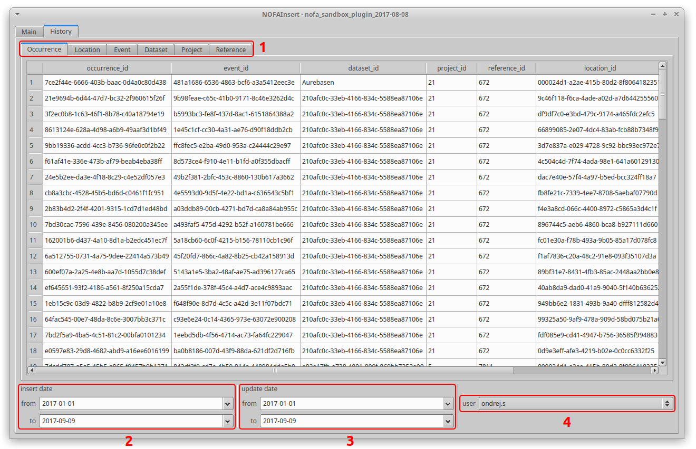The image size is (696, 449).
Task: Click event_id cell f648f90e-8d7d-4c5c-a42d-3e11f07bdc71
Action: point(236,303)
